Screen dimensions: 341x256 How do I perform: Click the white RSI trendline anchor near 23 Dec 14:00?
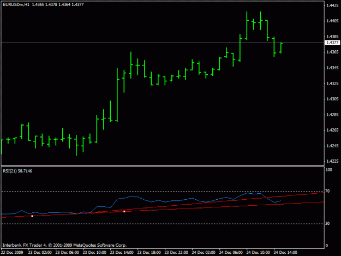coord(124,211)
